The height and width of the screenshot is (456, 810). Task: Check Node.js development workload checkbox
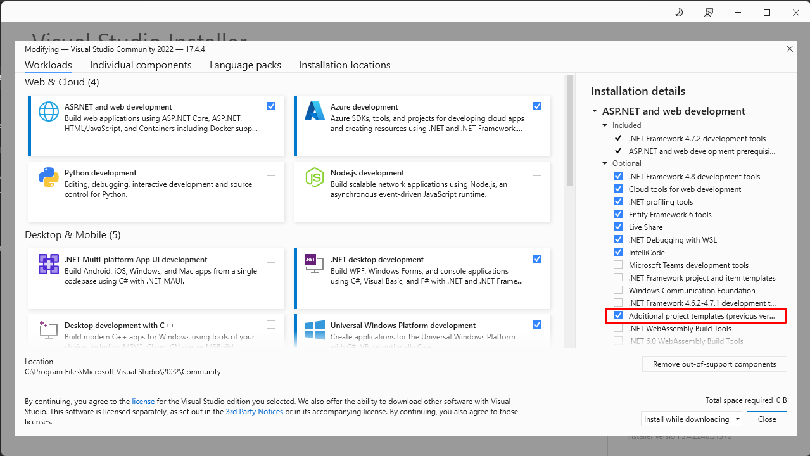[x=537, y=172]
